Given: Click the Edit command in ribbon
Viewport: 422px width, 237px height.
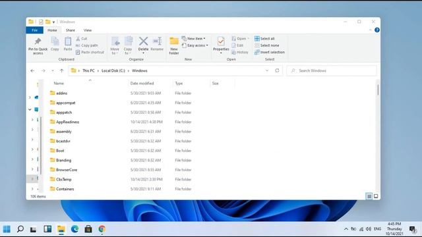Looking at the screenshot, I should click(237, 45).
